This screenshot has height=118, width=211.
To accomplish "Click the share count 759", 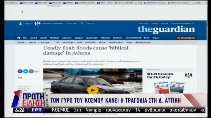I will (x=20, y=78).
